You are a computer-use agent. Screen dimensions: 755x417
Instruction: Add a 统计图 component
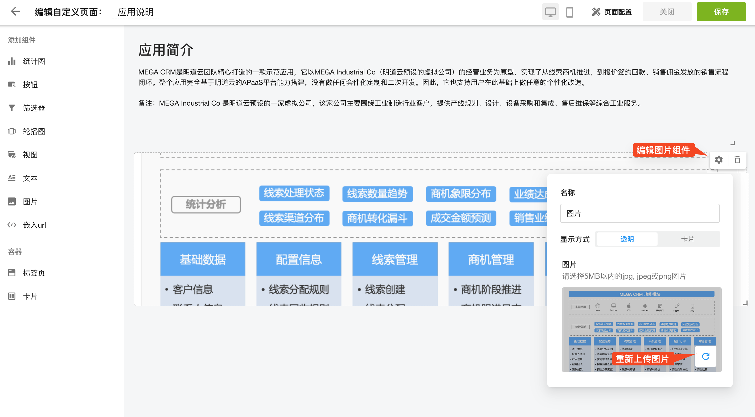[34, 61]
